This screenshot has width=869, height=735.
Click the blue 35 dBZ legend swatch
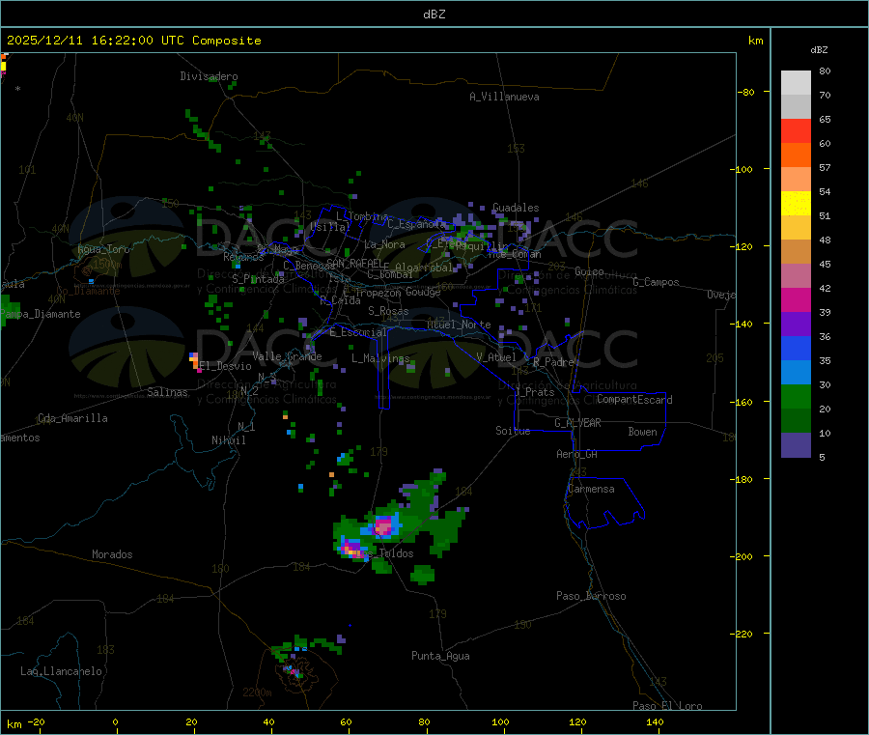click(796, 348)
